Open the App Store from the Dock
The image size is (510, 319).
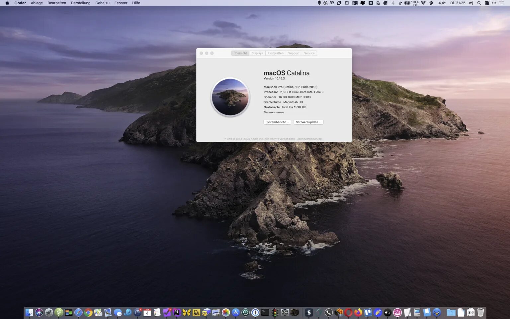coord(235,312)
